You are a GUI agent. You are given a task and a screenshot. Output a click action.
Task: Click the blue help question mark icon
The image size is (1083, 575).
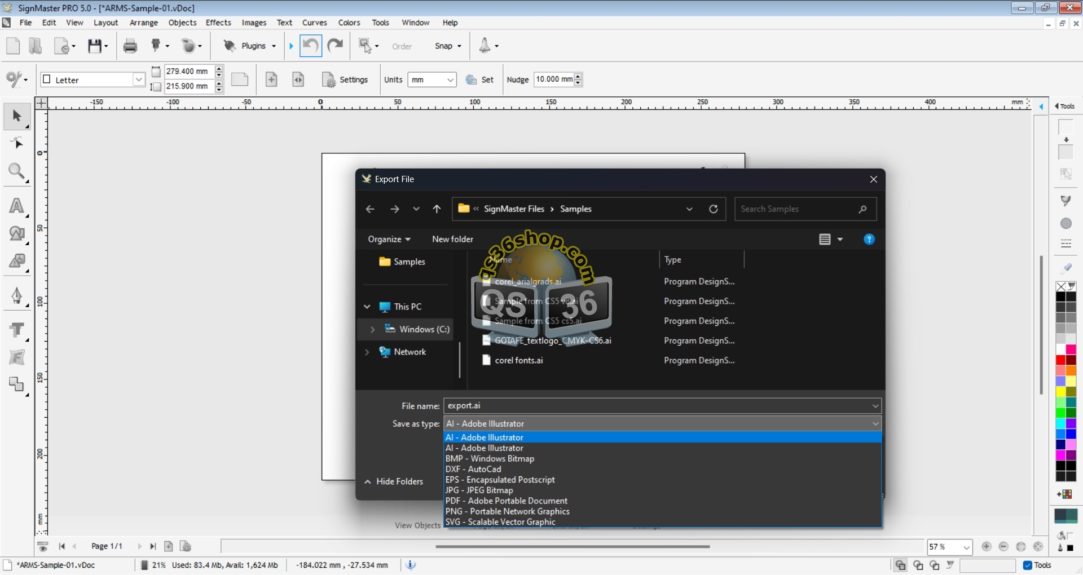[869, 240]
